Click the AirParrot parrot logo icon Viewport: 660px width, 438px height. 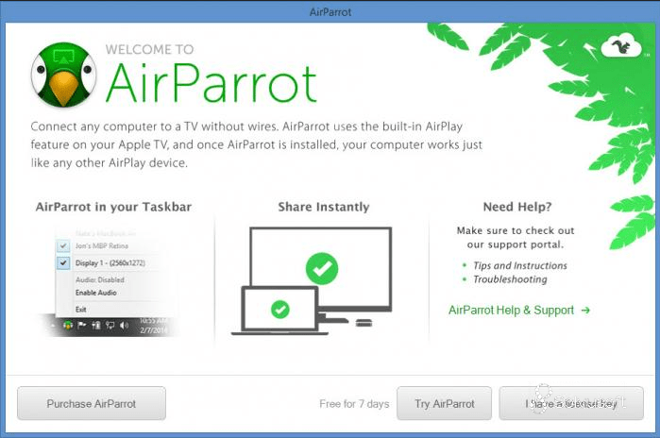coord(63,75)
